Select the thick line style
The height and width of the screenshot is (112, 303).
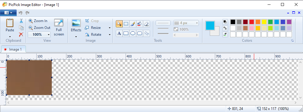click(x=163, y=33)
